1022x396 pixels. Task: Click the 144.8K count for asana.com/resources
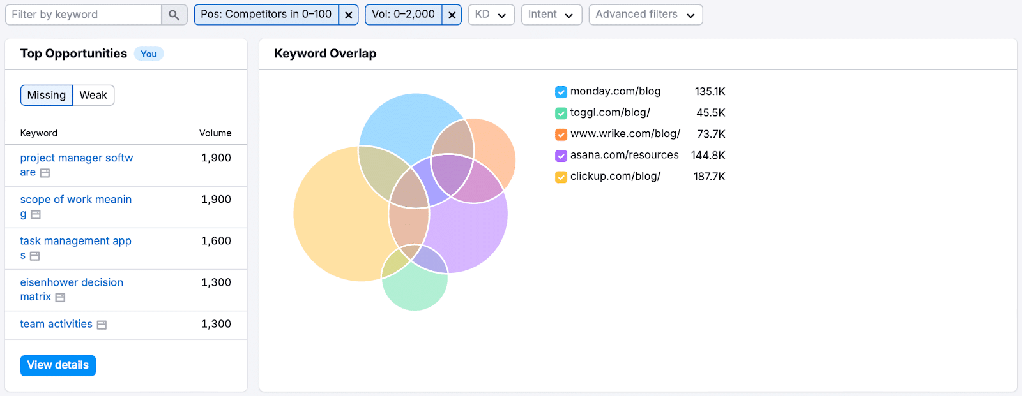tap(708, 155)
